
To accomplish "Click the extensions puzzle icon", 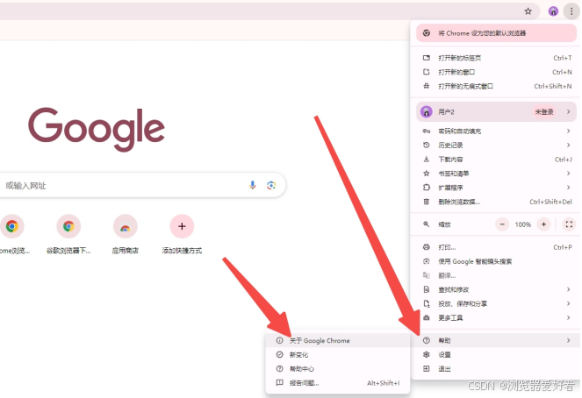I will [x=426, y=187].
